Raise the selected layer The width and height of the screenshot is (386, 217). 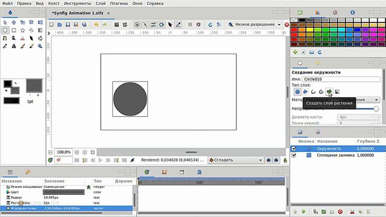(296, 212)
